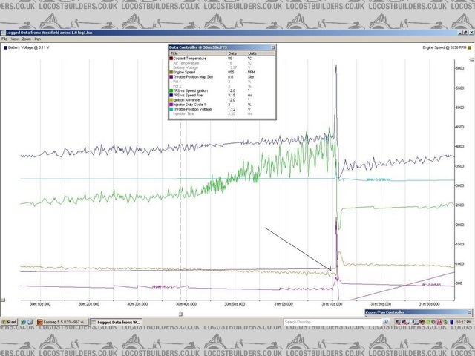Click the 6000 RPM axis label
Screen dimensions: 475x356
[460, 68]
